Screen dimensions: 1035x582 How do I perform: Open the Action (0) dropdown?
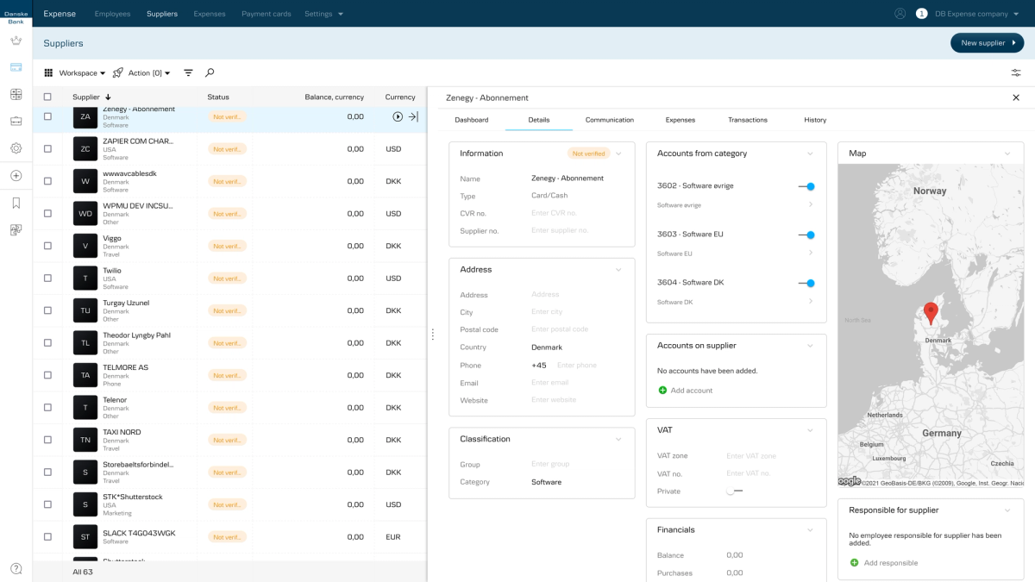(149, 73)
